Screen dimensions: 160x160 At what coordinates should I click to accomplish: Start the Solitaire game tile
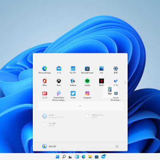pyautogui.click(x=73, y=82)
